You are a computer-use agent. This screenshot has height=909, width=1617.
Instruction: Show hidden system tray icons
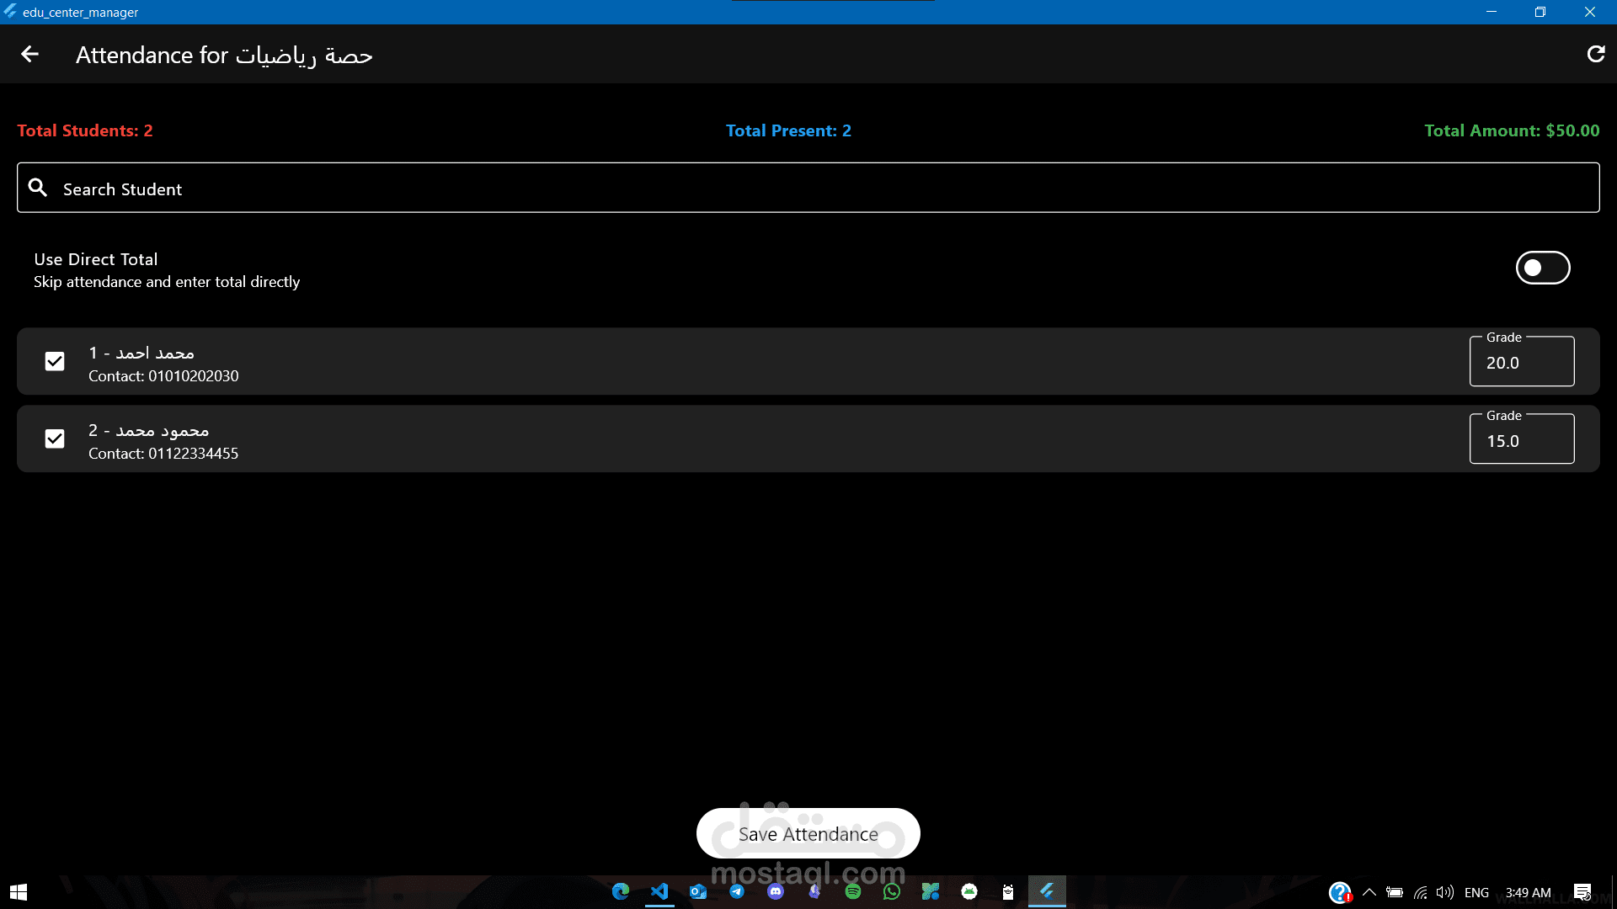[1369, 893]
